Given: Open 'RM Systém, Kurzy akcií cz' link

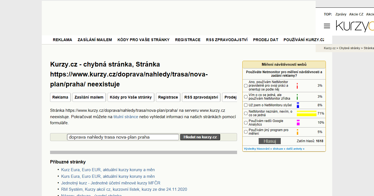Looking at the screenshot, I should coord(124,189).
